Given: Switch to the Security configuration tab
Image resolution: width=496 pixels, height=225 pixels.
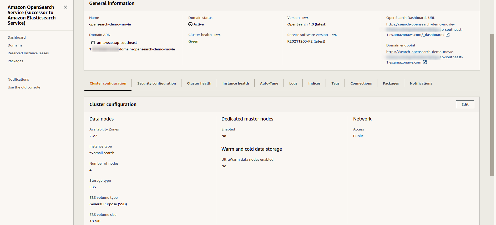Looking at the screenshot, I should click(x=156, y=83).
